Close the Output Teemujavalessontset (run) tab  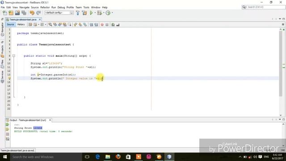pyautogui.click(x=50, y=120)
